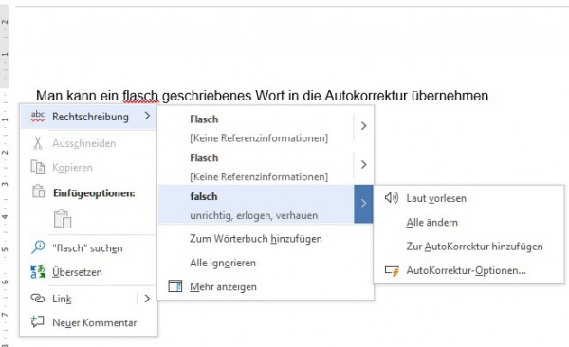Click the Mehr anzeigen pane icon
Viewport: 569px width, 347px height.
click(174, 286)
